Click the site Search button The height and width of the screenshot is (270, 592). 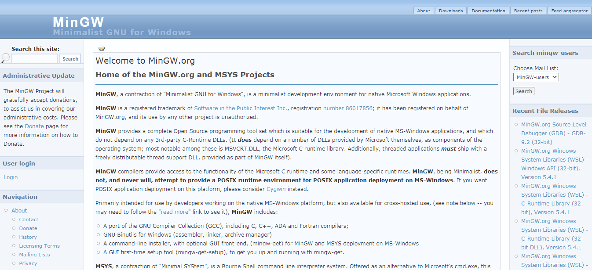click(x=70, y=59)
